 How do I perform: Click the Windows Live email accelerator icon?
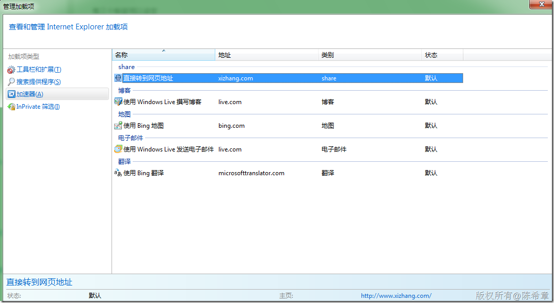pyautogui.click(x=118, y=149)
